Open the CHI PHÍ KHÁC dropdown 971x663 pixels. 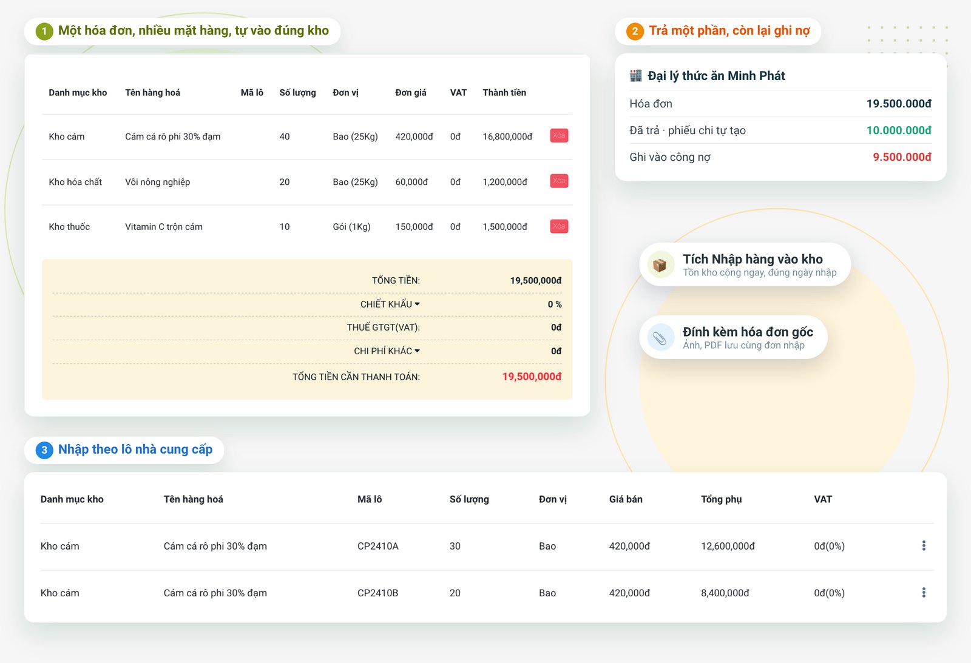tap(387, 351)
